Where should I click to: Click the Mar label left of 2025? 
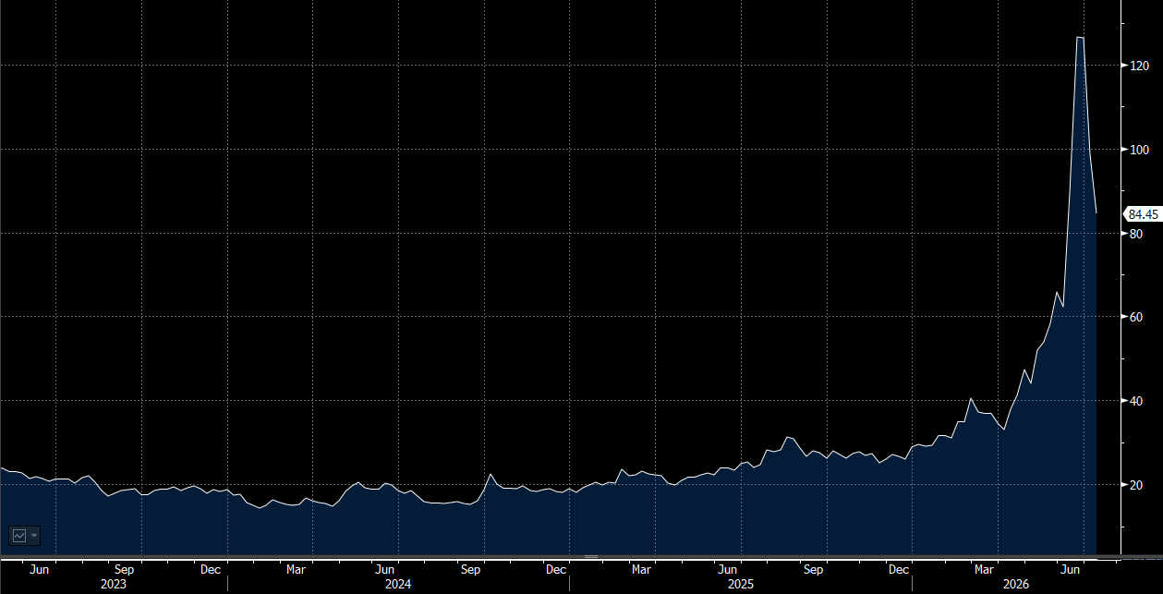pyautogui.click(x=642, y=570)
